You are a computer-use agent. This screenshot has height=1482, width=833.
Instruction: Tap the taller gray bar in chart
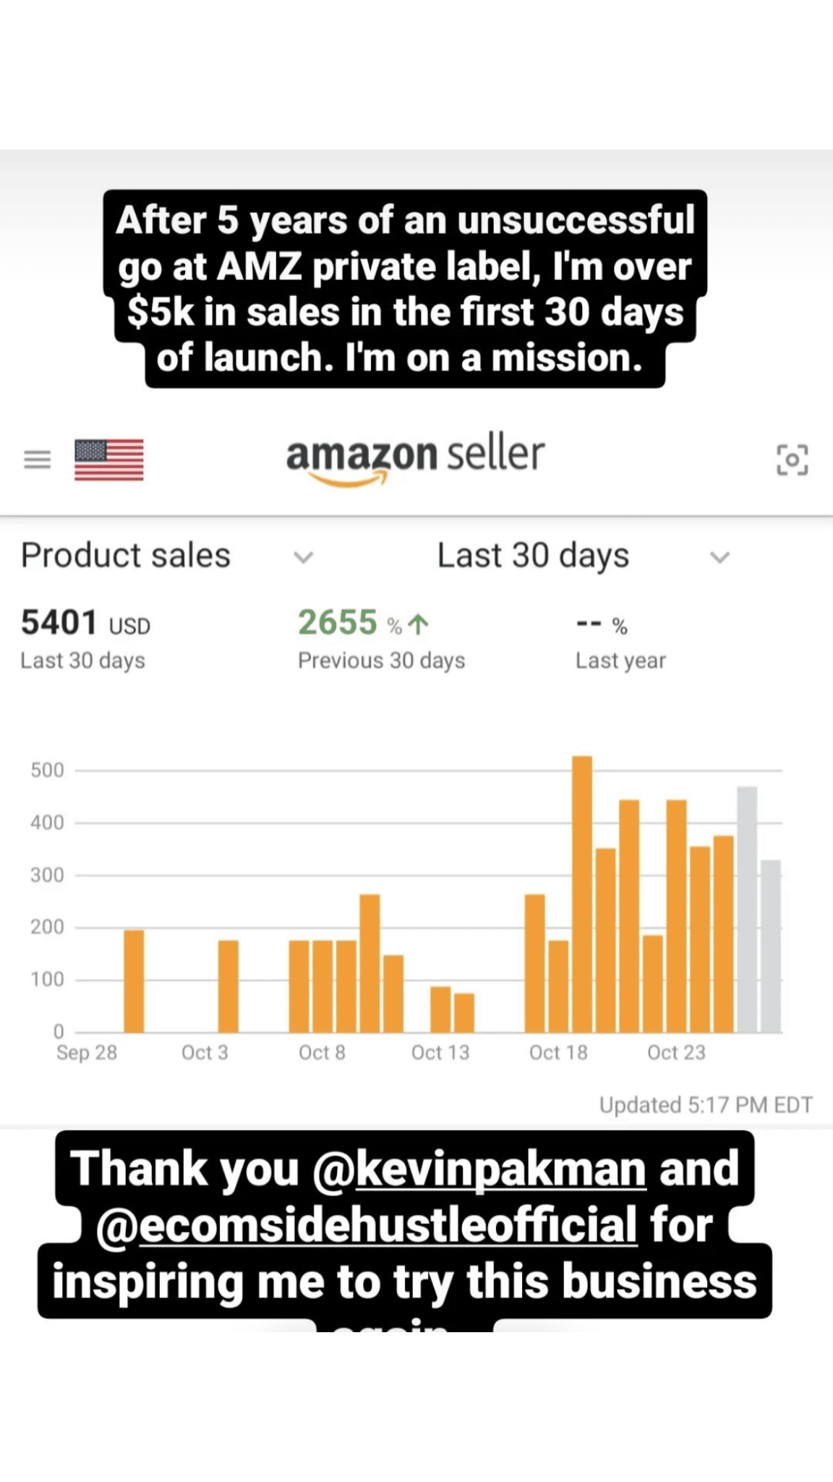[x=747, y=909]
